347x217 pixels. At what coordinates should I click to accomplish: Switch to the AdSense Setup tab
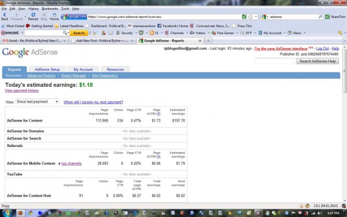[47, 69]
